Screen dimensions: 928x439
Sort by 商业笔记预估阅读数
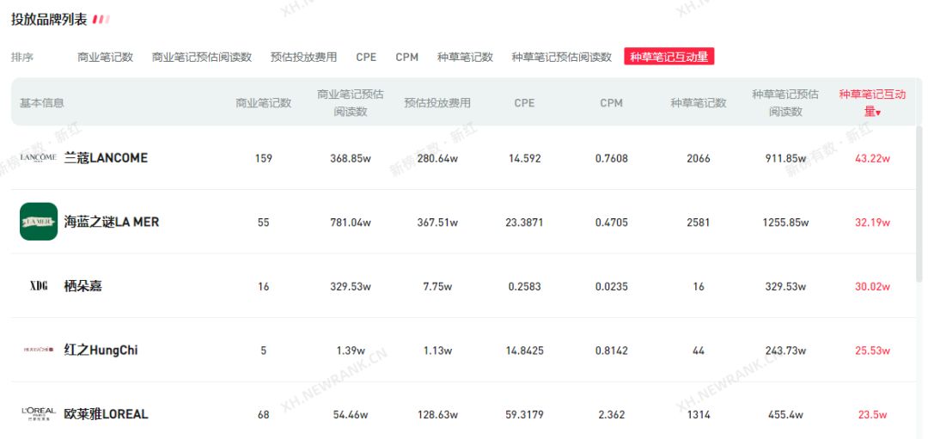[202, 58]
